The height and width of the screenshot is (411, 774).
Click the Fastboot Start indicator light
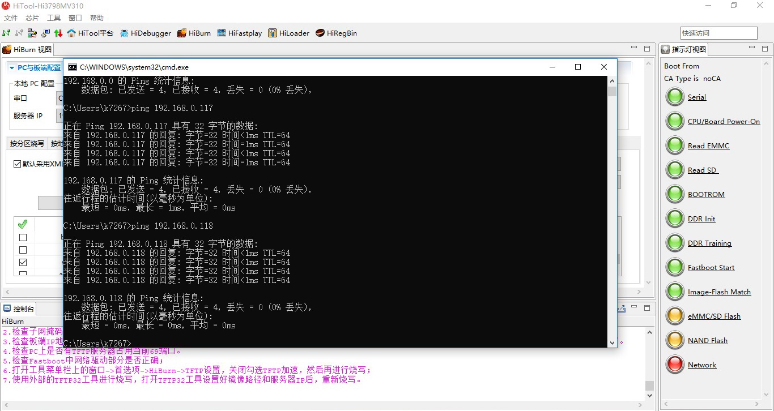point(675,268)
